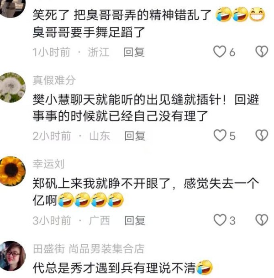
Task: Select the comment 代总是秀才遇到兵
Action: 123,268
